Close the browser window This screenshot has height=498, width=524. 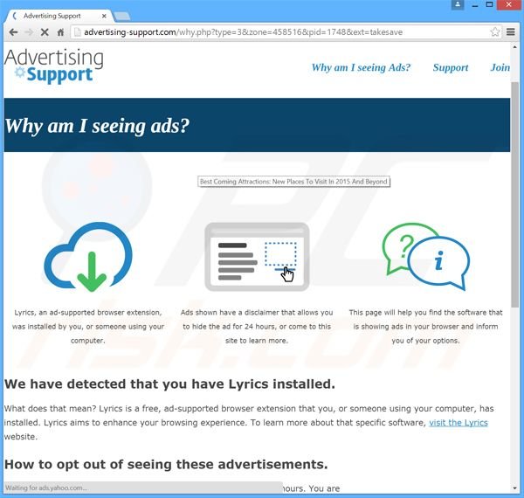pyautogui.click(x=508, y=4)
